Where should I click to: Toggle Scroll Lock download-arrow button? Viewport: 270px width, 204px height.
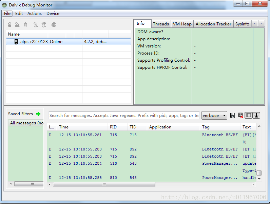256,115
